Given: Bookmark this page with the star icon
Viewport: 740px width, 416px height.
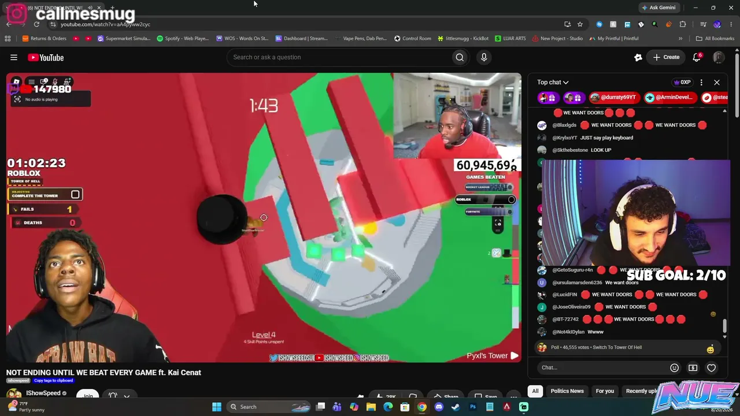Looking at the screenshot, I should point(580,24).
